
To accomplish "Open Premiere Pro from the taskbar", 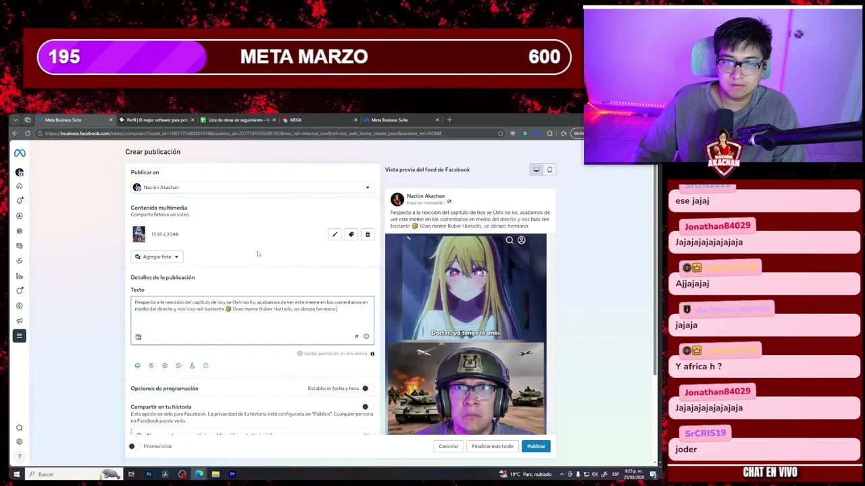I will point(232,474).
